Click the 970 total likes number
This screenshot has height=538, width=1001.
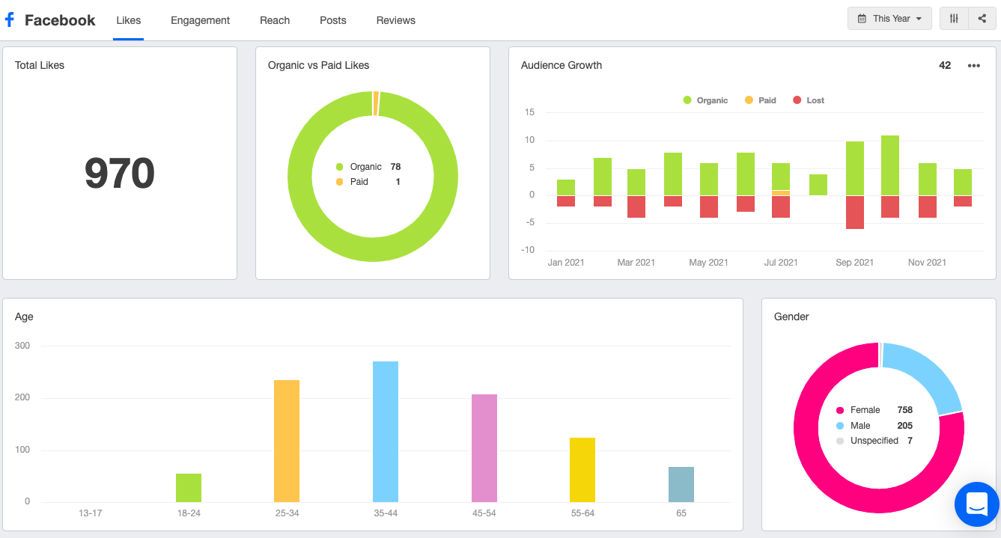pyautogui.click(x=120, y=174)
